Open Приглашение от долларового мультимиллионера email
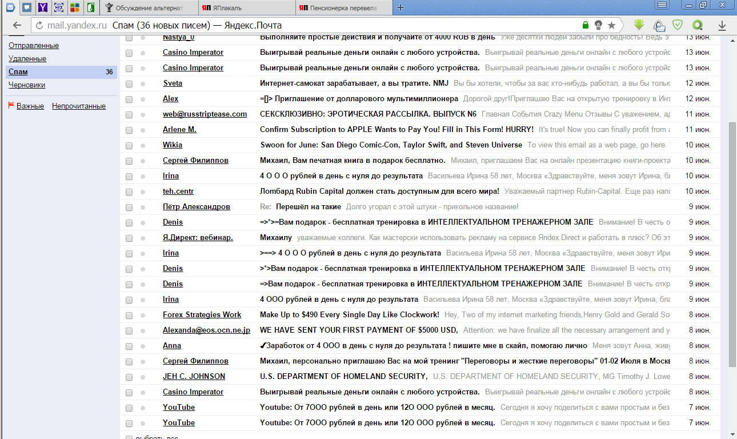 click(359, 99)
